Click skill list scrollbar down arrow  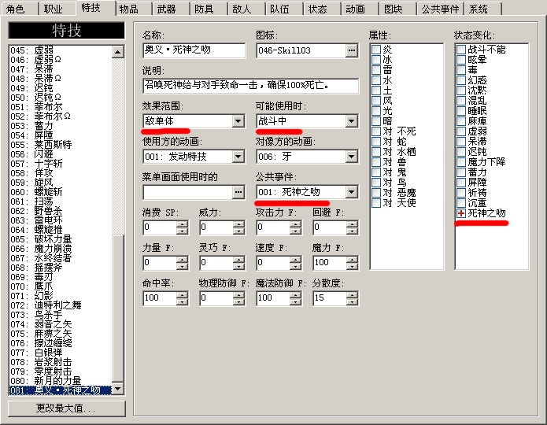[118, 388]
